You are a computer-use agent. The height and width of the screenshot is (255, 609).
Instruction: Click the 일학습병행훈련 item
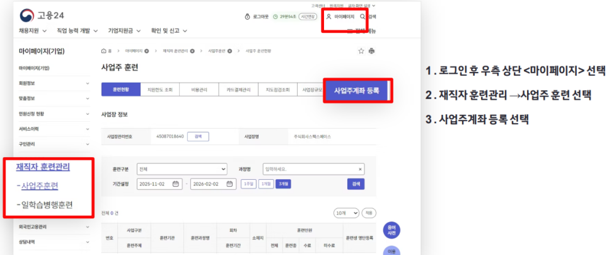(47, 205)
